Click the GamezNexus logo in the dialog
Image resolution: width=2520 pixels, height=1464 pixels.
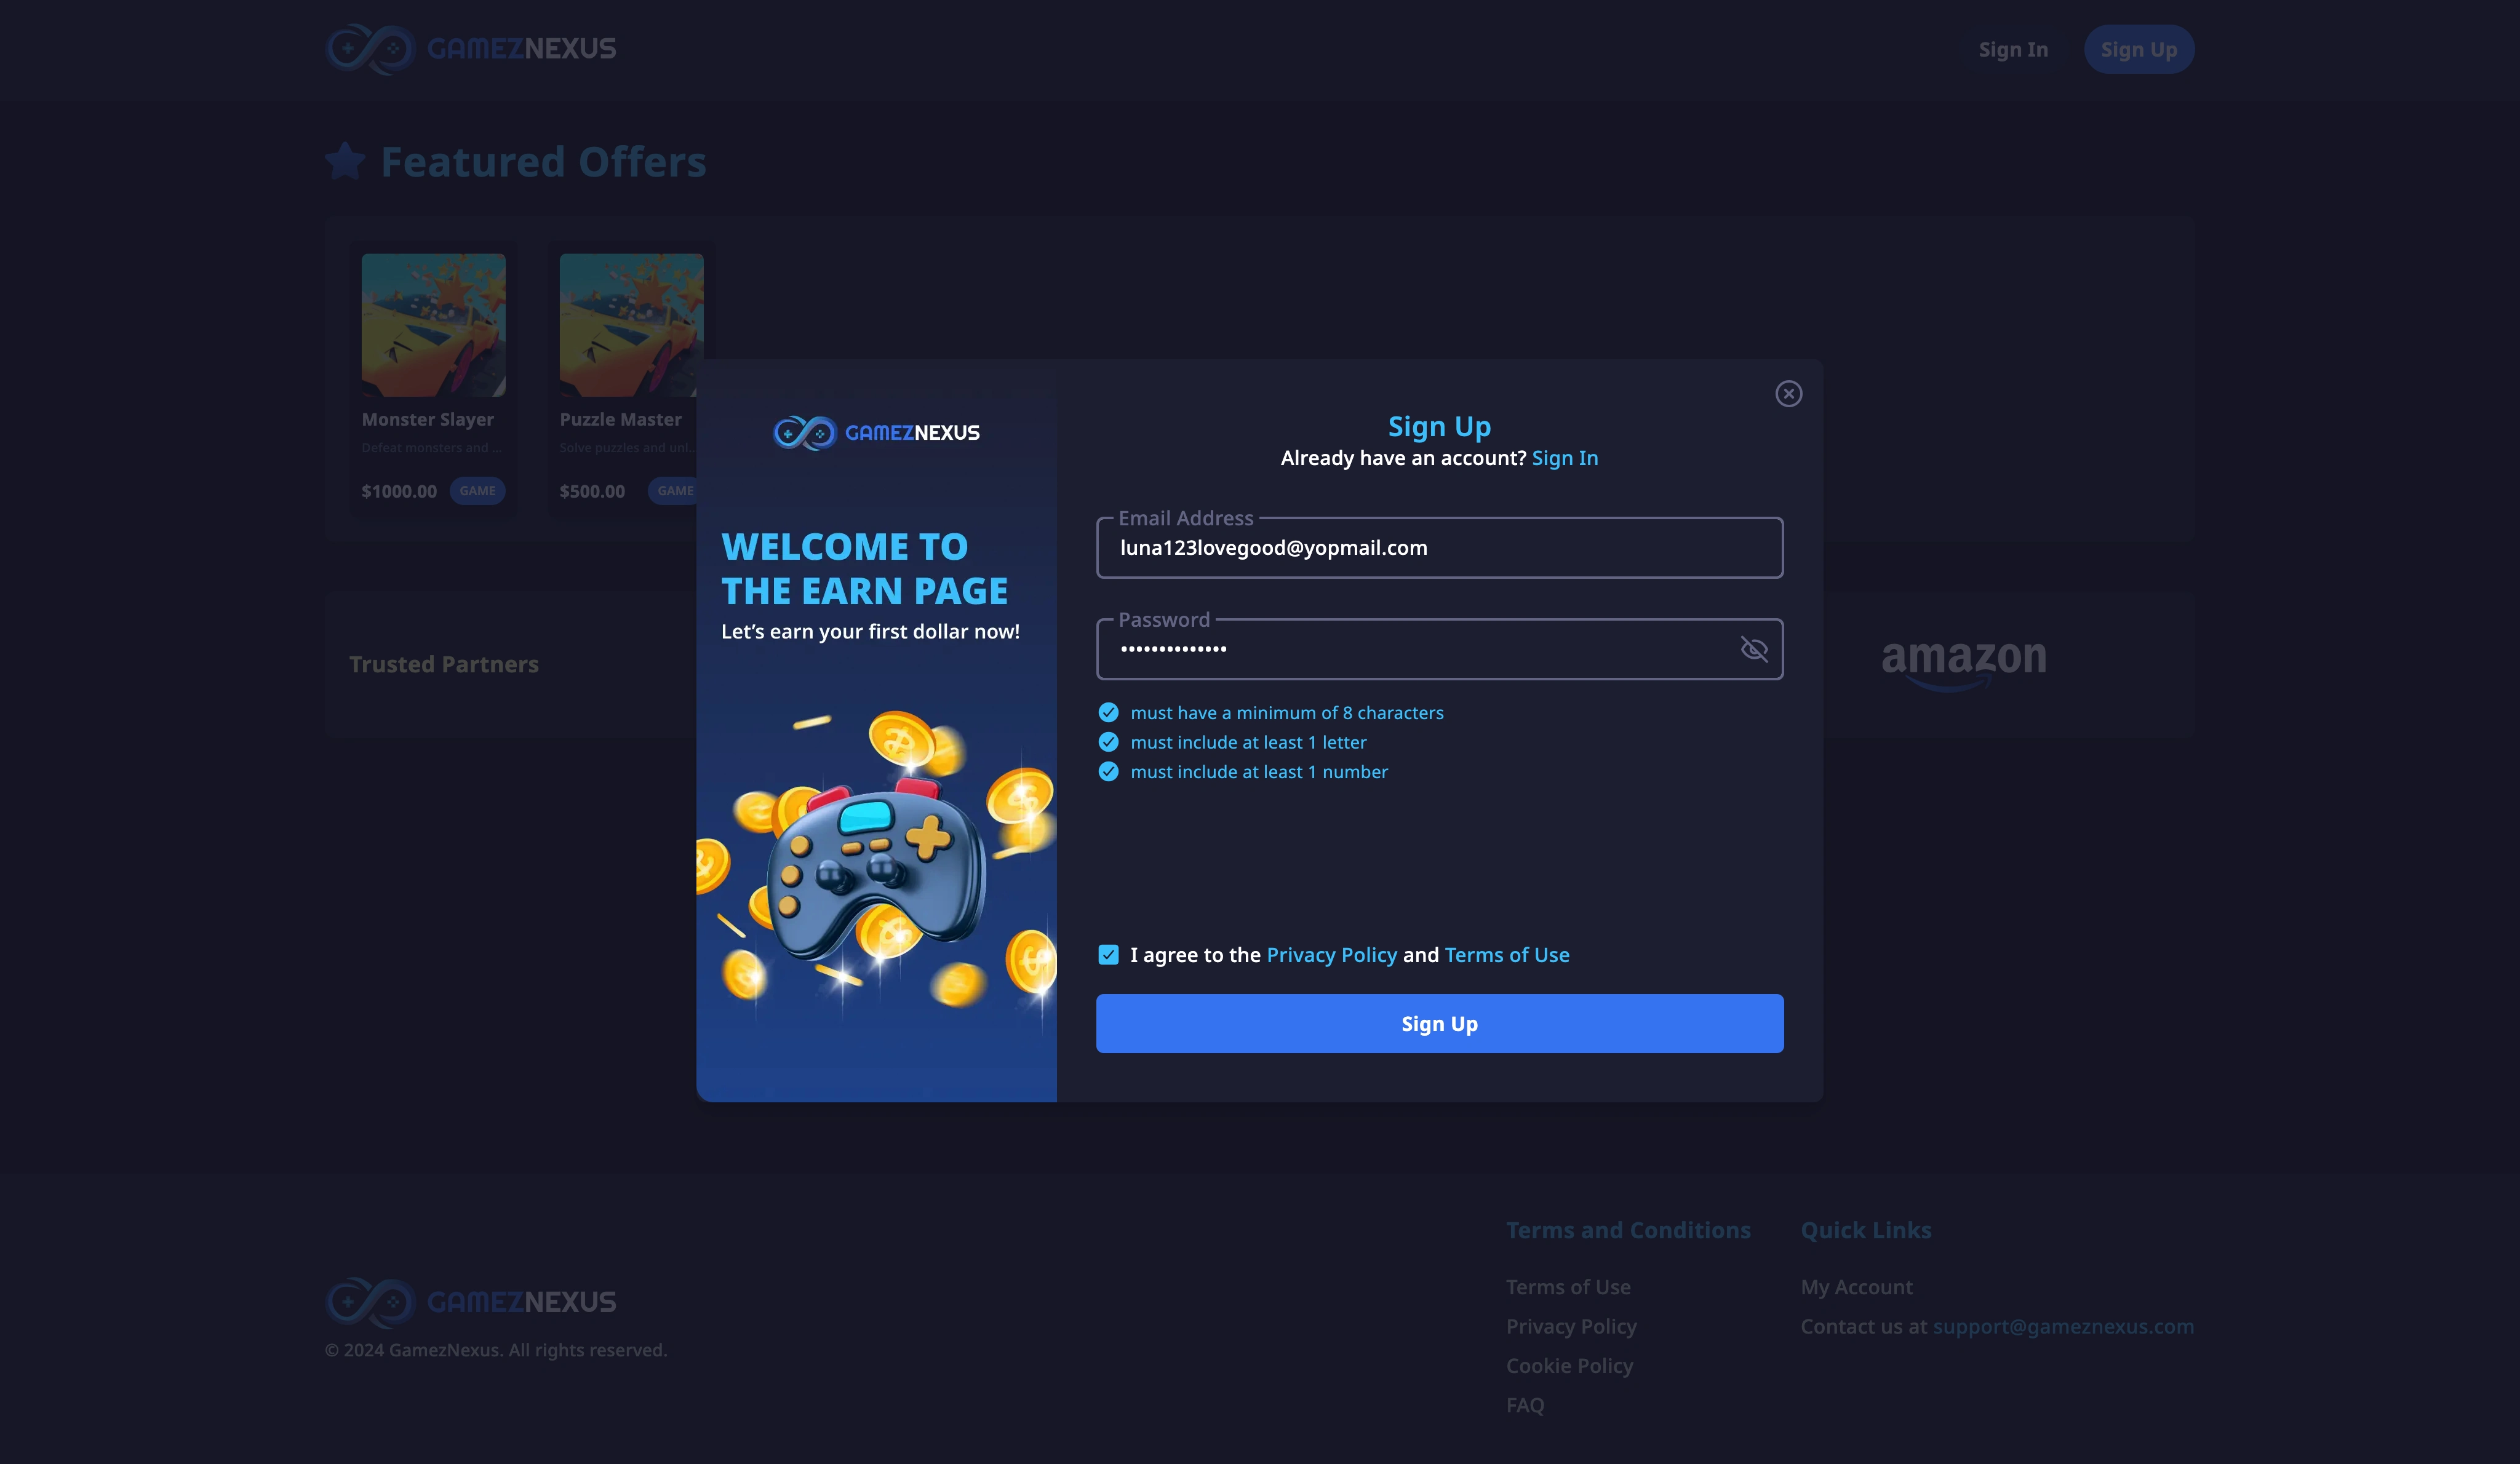(x=876, y=433)
